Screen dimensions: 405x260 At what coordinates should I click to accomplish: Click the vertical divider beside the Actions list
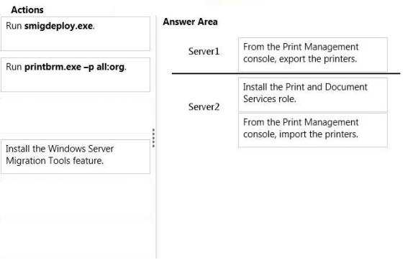157,136
